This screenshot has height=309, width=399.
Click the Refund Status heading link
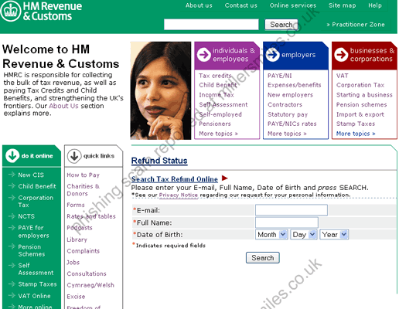click(159, 161)
